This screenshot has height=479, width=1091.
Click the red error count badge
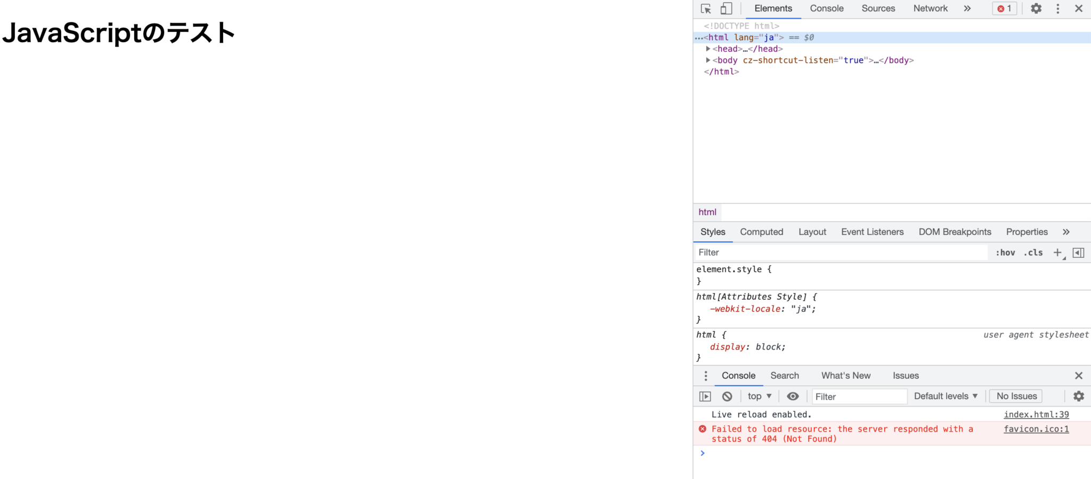tap(1004, 9)
